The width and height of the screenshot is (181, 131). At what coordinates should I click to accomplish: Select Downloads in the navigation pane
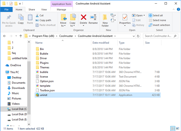[18, 88]
